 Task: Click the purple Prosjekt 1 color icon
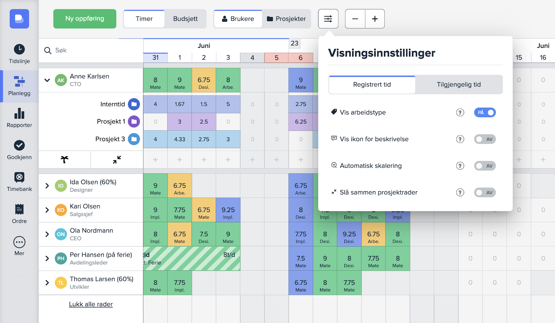coord(134,121)
